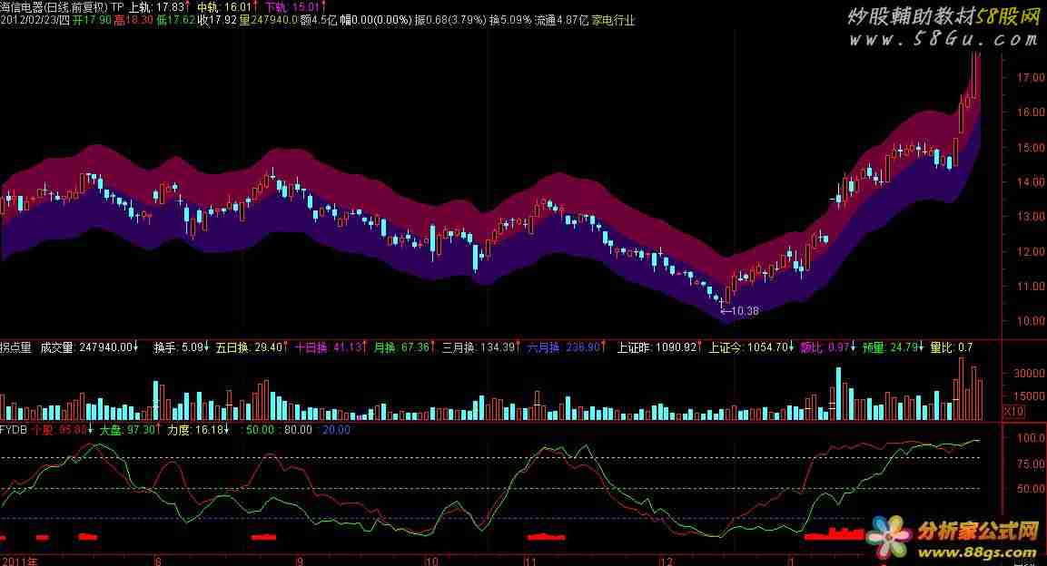The height and width of the screenshot is (566, 1047).
Task: Click the 2011年 label on time axis
Action: click(20, 561)
